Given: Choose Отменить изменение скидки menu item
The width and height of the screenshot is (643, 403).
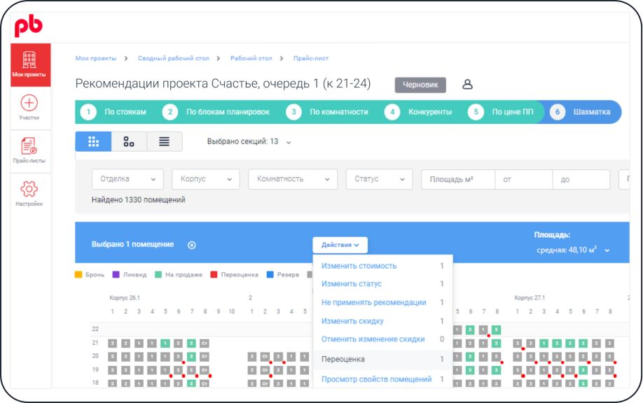Looking at the screenshot, I should coord(382,339).
